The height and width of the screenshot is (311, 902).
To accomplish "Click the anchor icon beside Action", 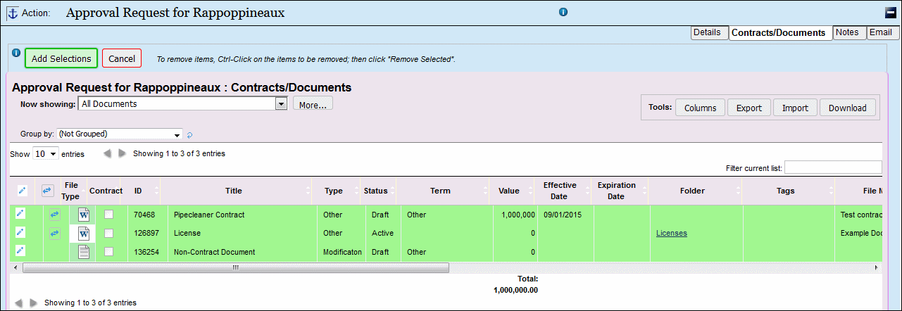I will pyautogui.click(x=12, y=13).
